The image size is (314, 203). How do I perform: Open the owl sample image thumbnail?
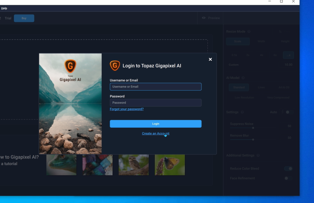(x=134, y=165)
